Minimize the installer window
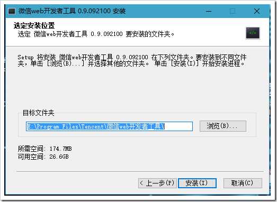The width and height of the screenshot is (277, 202). tap(209, 11)
